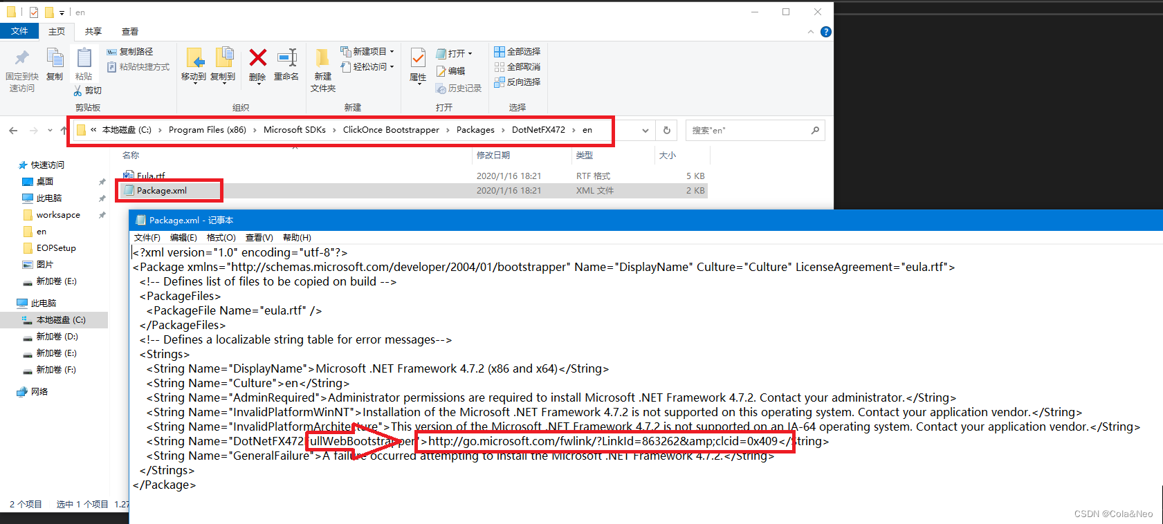Select the Package.xml file
Screen dimensions: 1163x524
coord(161,191)
